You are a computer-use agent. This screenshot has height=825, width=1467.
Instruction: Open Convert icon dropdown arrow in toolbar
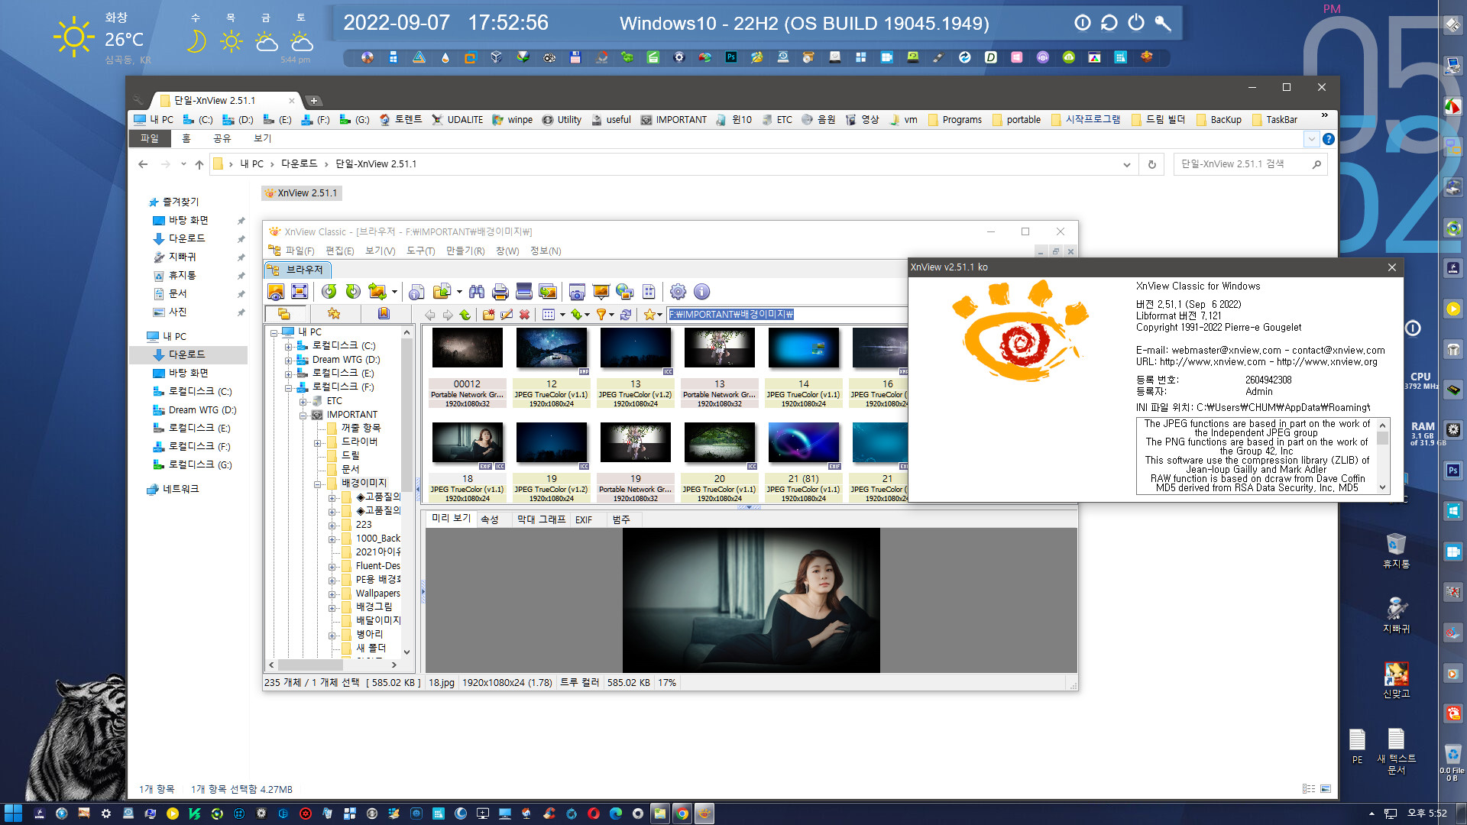coord(394,292)
